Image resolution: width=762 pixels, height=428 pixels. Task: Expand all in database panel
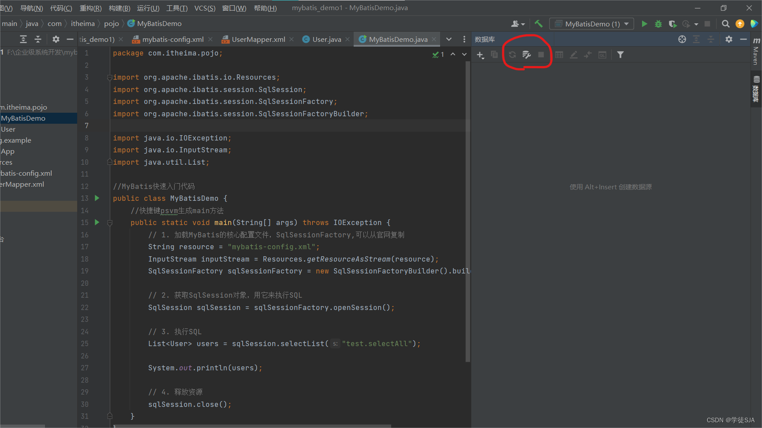pos(696,39)
